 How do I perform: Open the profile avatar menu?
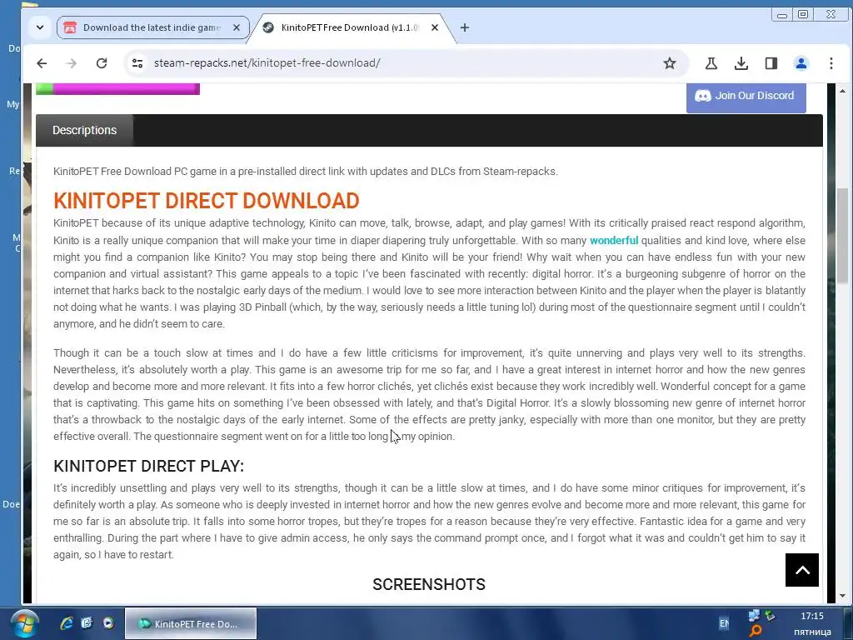[x=801, y=63]
